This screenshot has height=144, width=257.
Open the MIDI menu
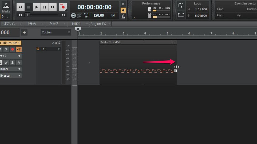[78, 24]
